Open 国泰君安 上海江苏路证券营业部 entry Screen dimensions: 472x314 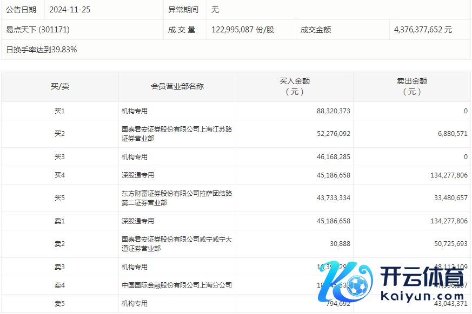pyautogui.click(x=177, y=134)
